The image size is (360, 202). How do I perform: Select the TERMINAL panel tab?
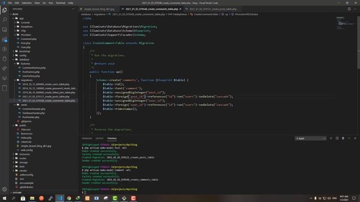tap(112, 139)
